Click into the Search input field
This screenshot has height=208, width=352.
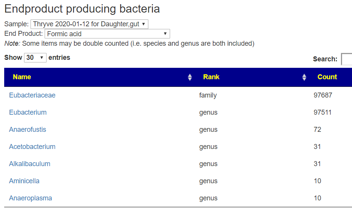pyautogui.click(x=346, y=59)
